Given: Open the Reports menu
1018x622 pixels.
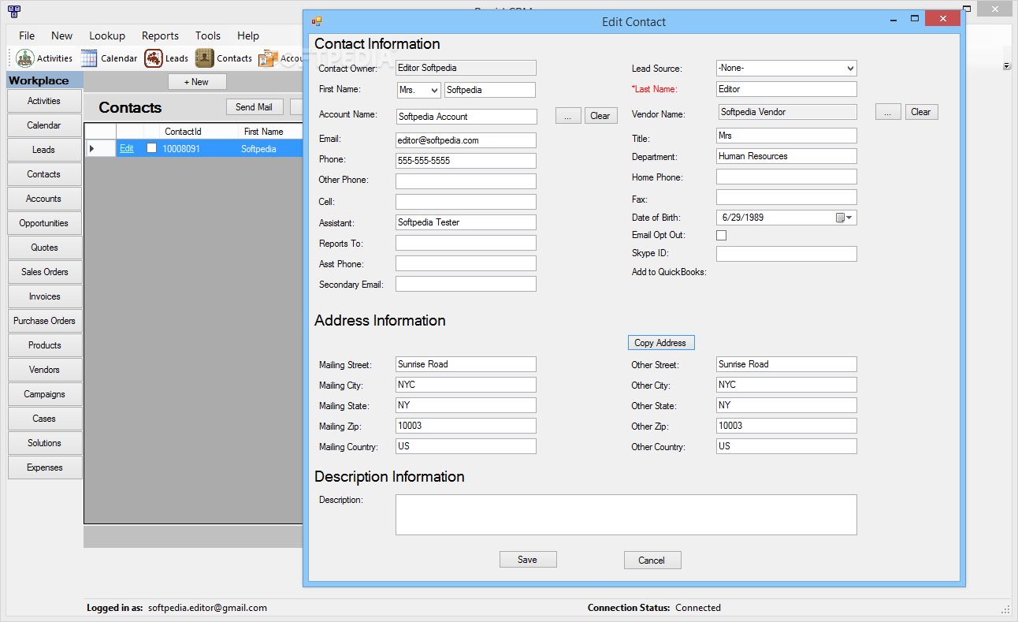Looking at the screenshot, I should point(160,35).
